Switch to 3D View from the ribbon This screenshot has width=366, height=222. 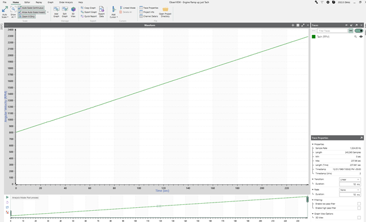[73, 9]
